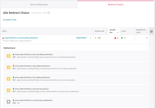The image size is (155, 108).
Task: Collapse details via [hide] Details toggle
Action: 82,38
